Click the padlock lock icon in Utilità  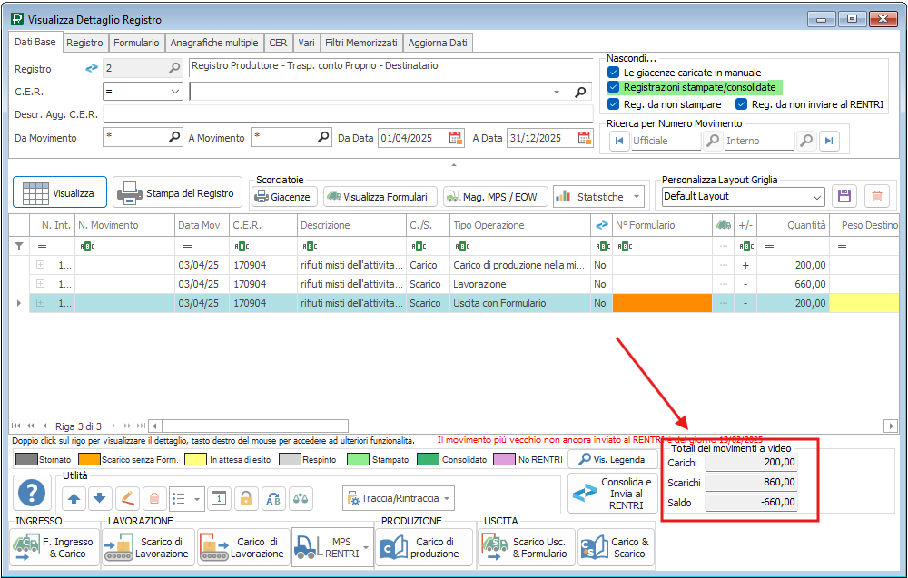(245, 498)
